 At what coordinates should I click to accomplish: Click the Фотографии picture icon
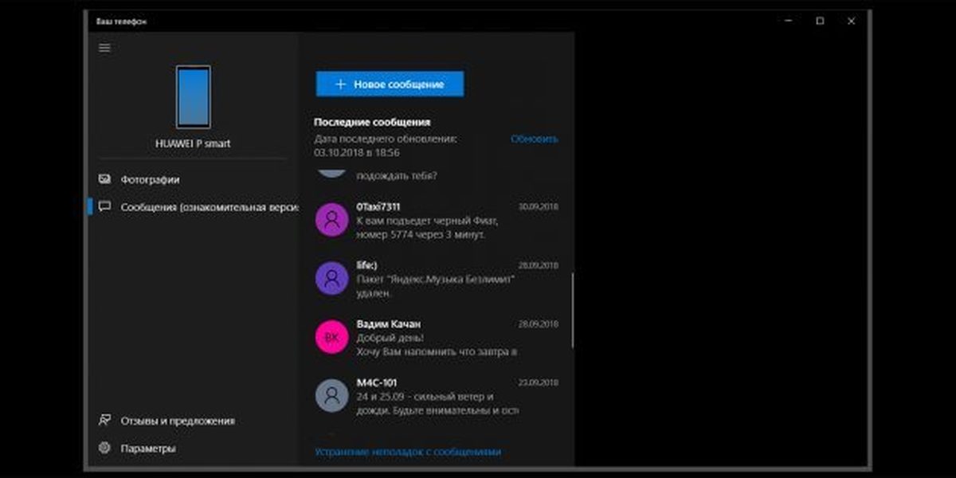click(x=104, y=179)
